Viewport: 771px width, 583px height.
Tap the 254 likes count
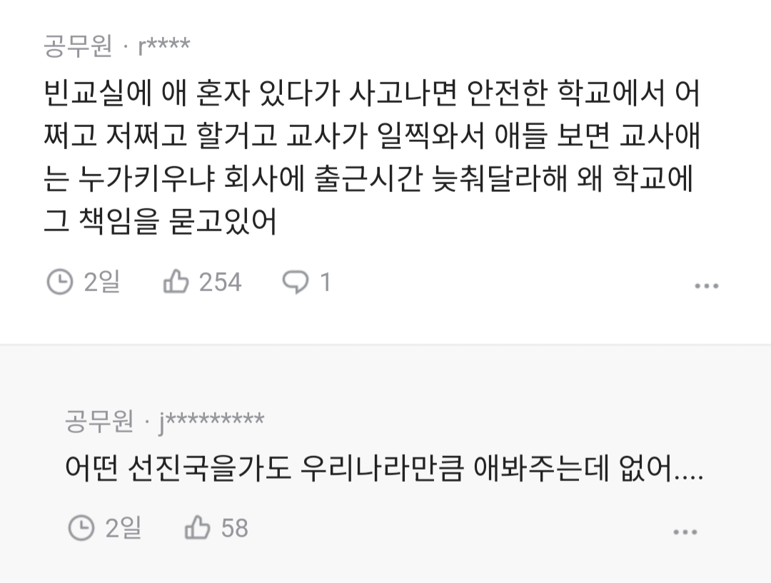(220, 282)
